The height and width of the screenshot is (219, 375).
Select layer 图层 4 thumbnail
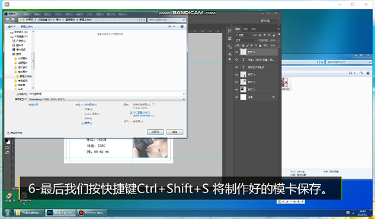point(243,52)
